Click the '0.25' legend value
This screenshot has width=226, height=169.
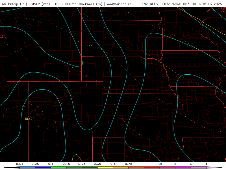82,164
